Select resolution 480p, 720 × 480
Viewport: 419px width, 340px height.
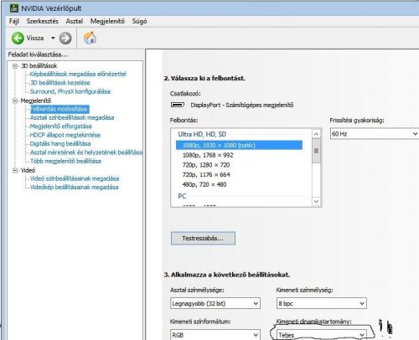(x=204, y=184)
